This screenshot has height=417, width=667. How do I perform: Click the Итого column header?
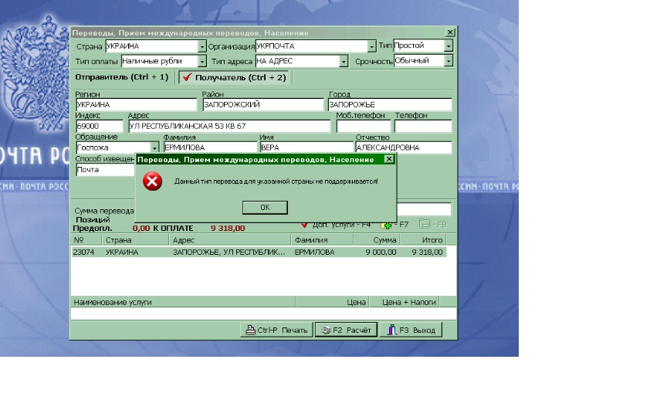click(x=423, y=240)
